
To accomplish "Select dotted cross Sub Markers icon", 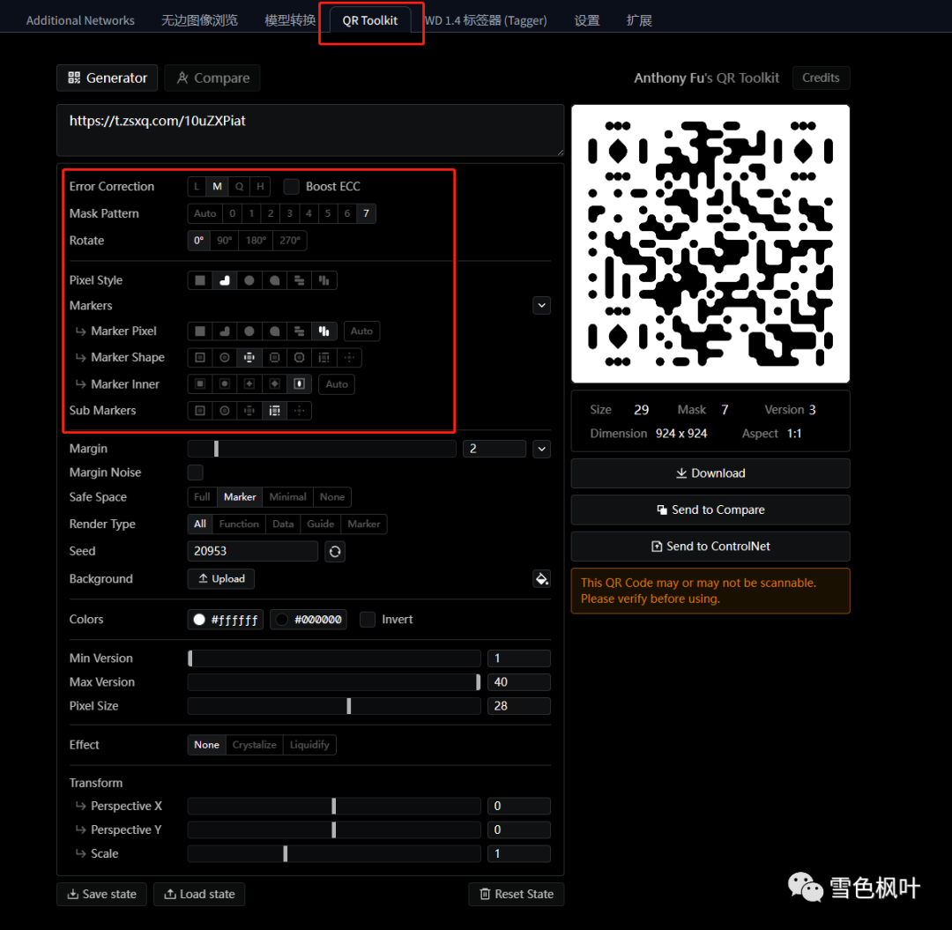I will 300,411.
